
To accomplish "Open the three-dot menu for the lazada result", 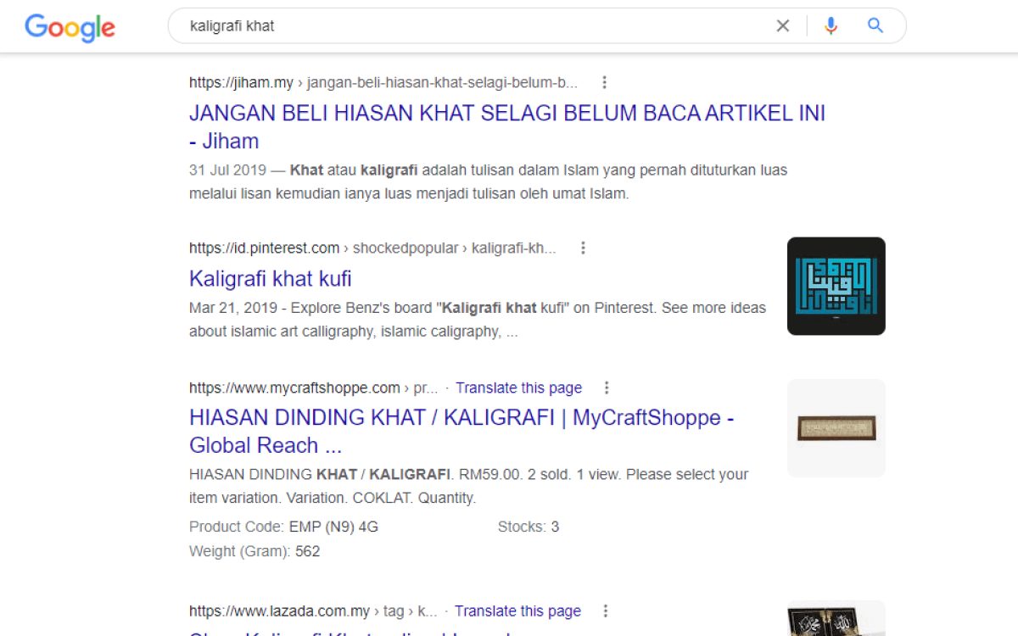I will point(606,611).
